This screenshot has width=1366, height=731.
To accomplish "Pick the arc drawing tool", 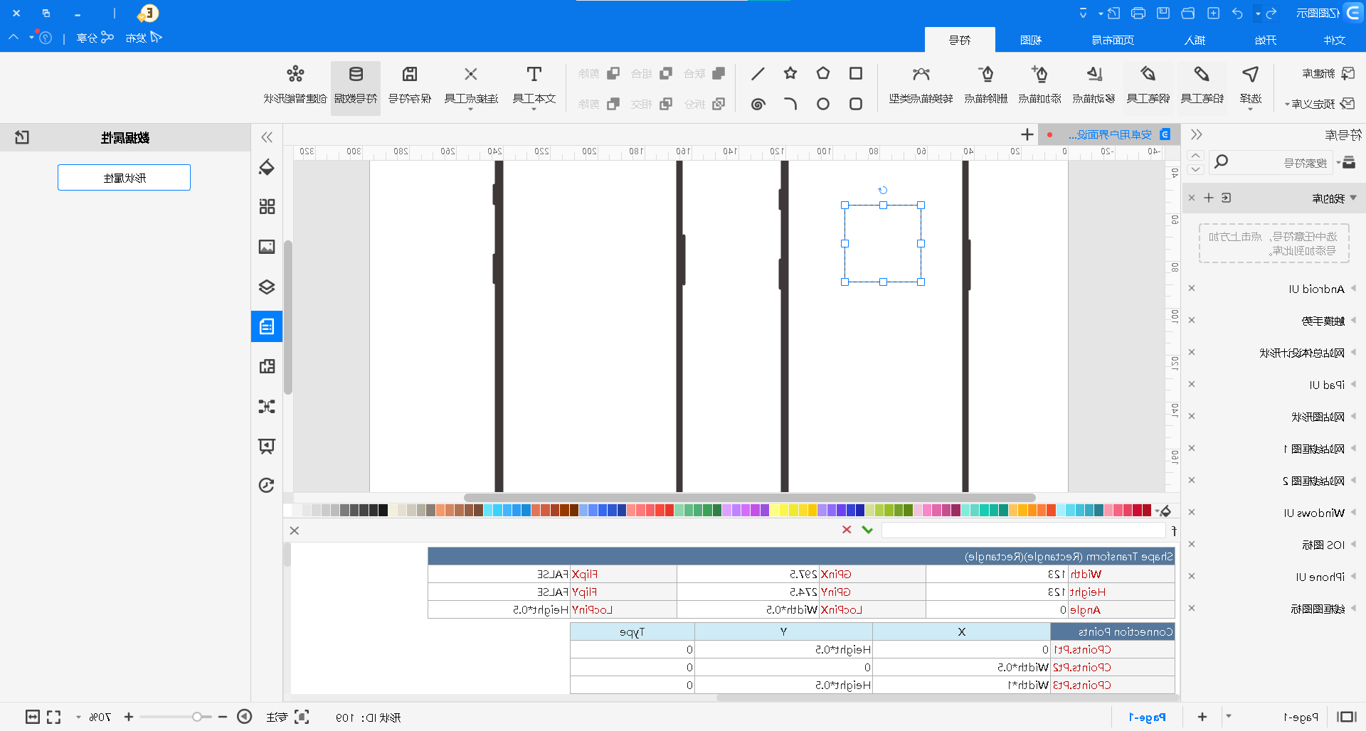I will click(x=790, y=104).
